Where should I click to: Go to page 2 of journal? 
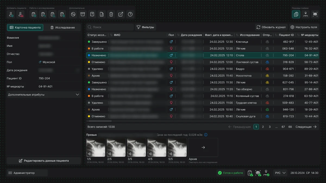coord(263,127)
